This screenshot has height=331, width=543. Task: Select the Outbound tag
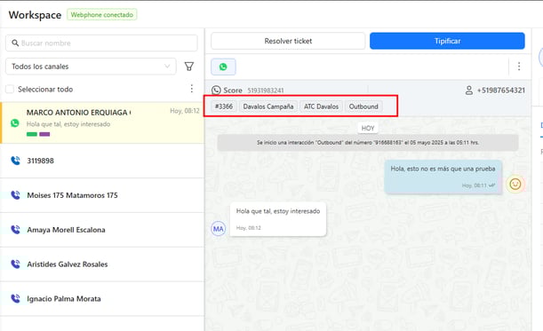pos(363,106)
